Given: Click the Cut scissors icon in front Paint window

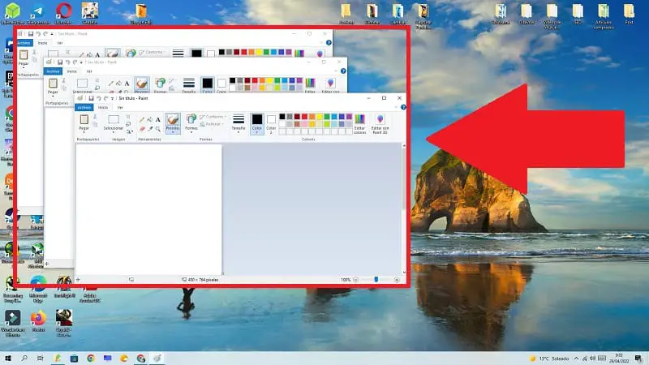Looking at the screenshot, I should (95, 117).
